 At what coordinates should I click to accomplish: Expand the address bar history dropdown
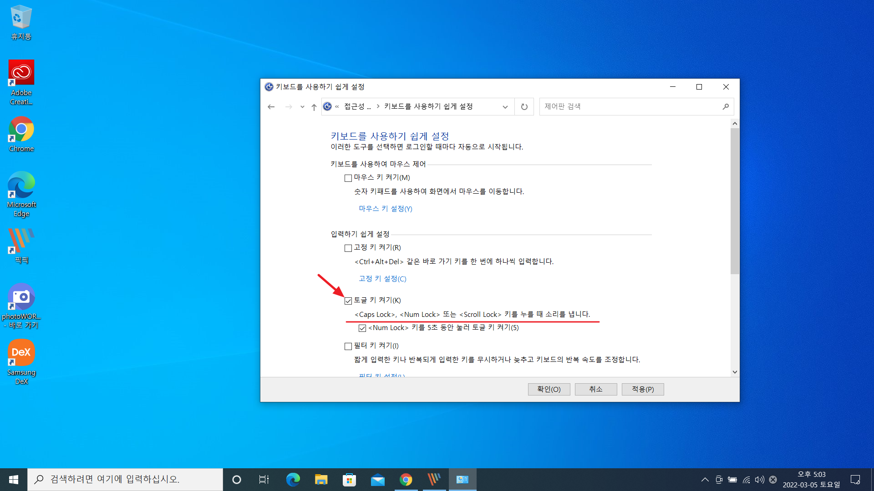[505, 107]
